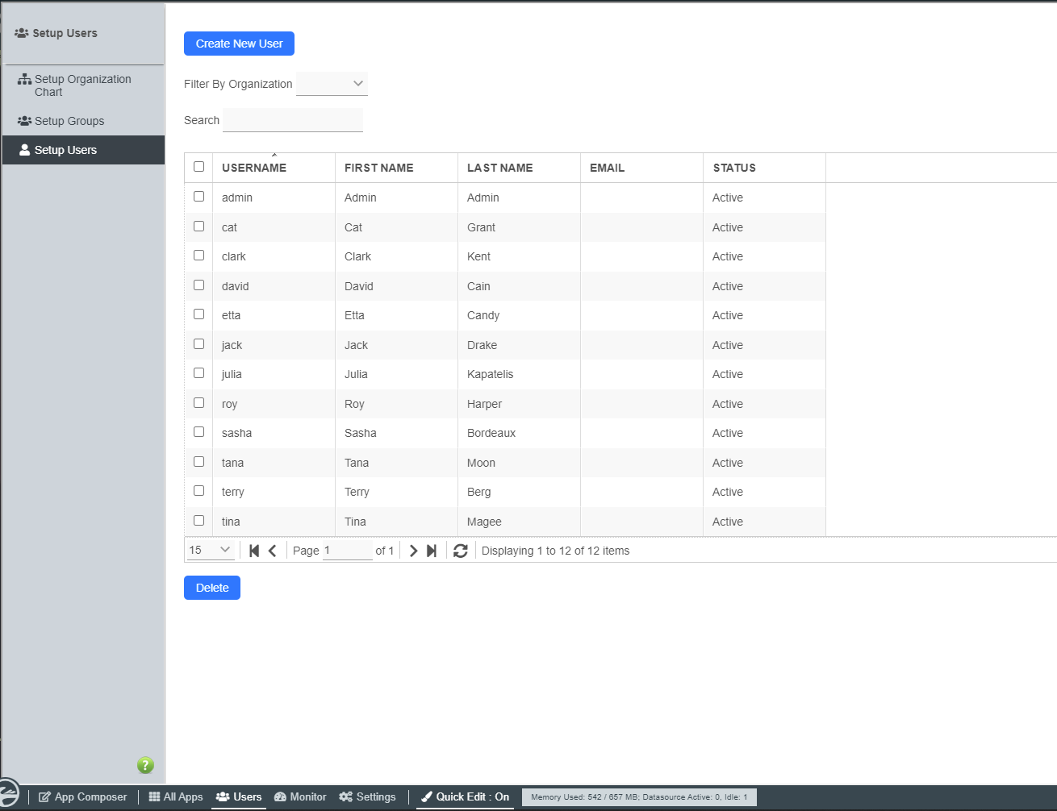Image resolution: width=1057 pixels, height=811 pixels.
Task: Check the box for user terry
Action: (199, 491)
